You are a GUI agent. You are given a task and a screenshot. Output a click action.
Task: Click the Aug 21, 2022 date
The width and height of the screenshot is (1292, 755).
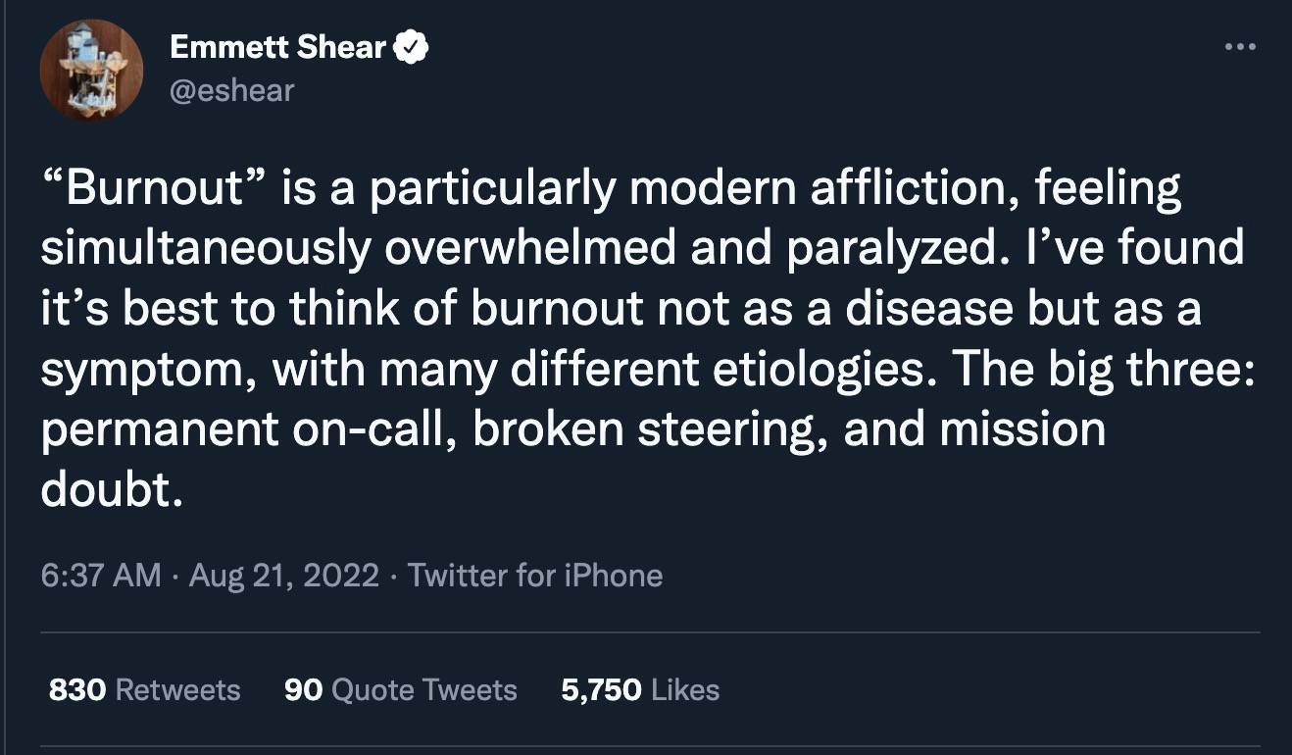pyautogui.click(x=283, y=575)
